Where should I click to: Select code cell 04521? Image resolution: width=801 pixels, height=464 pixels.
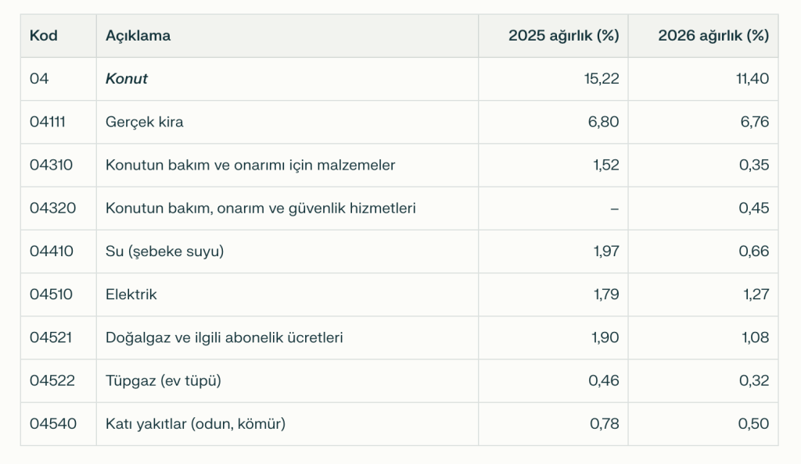click(x=52, y=337)
